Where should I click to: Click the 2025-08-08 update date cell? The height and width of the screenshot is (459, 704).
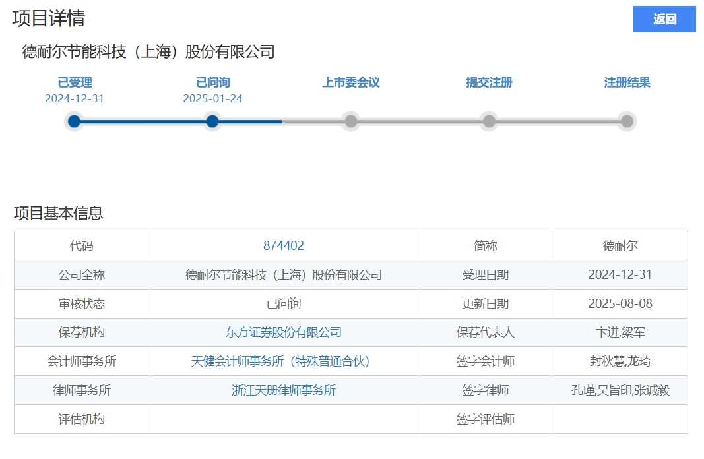pyautogui.click(x=620, y=304)
